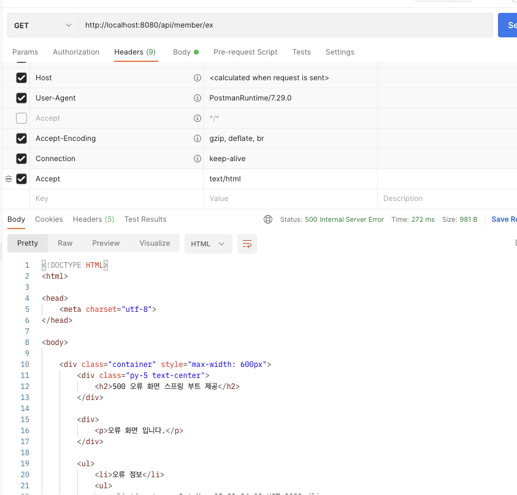This screenshot has height=495, width=517.
Task: Click the request URL field
Action: pyautogui.click(x=285, y=25)
